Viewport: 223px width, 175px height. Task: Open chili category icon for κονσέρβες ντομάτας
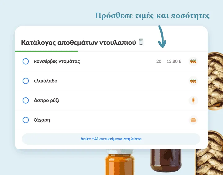click(193, 61)
